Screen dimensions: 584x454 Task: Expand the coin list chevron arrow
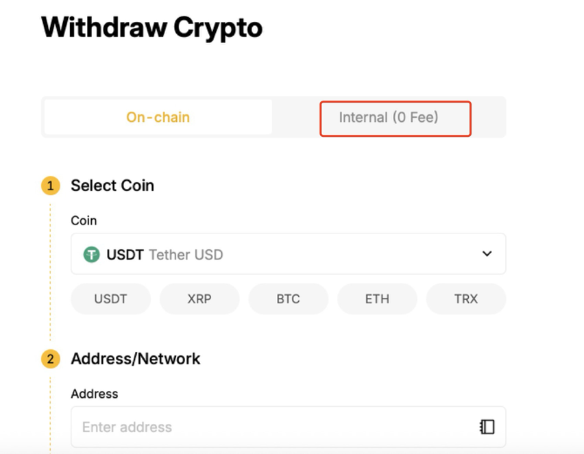click(487, 254)
